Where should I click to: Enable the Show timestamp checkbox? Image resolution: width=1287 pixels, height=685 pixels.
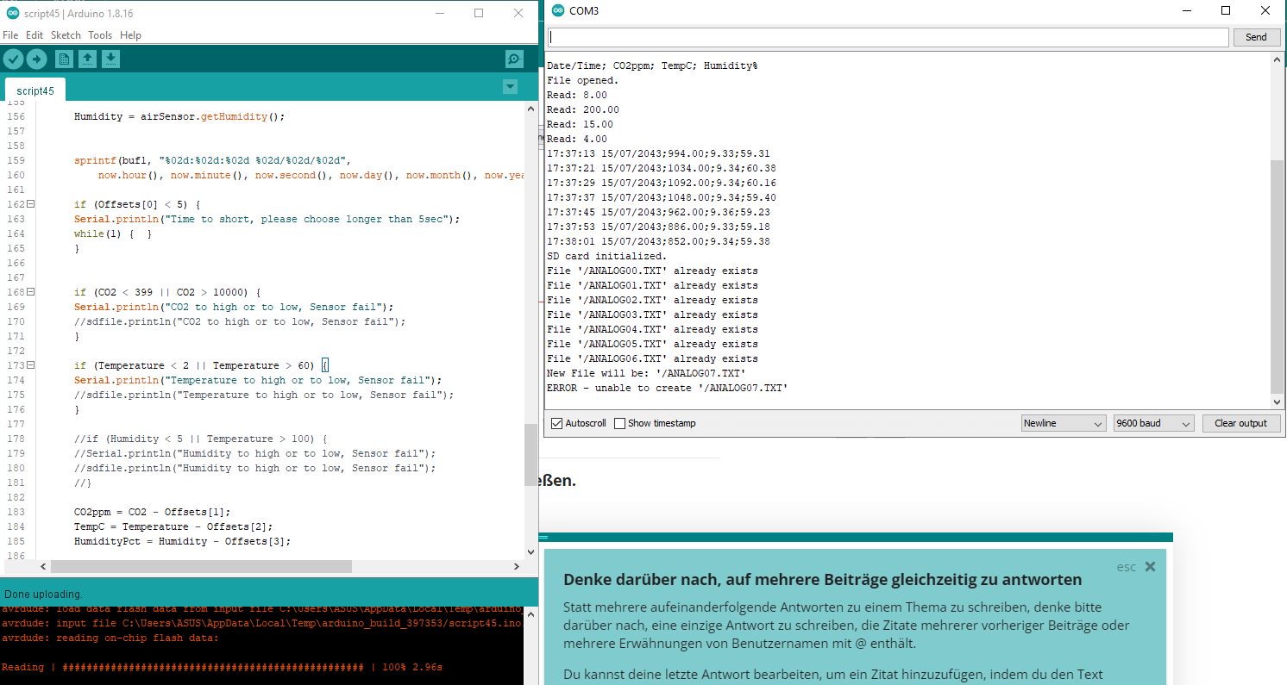pos(618,423)
